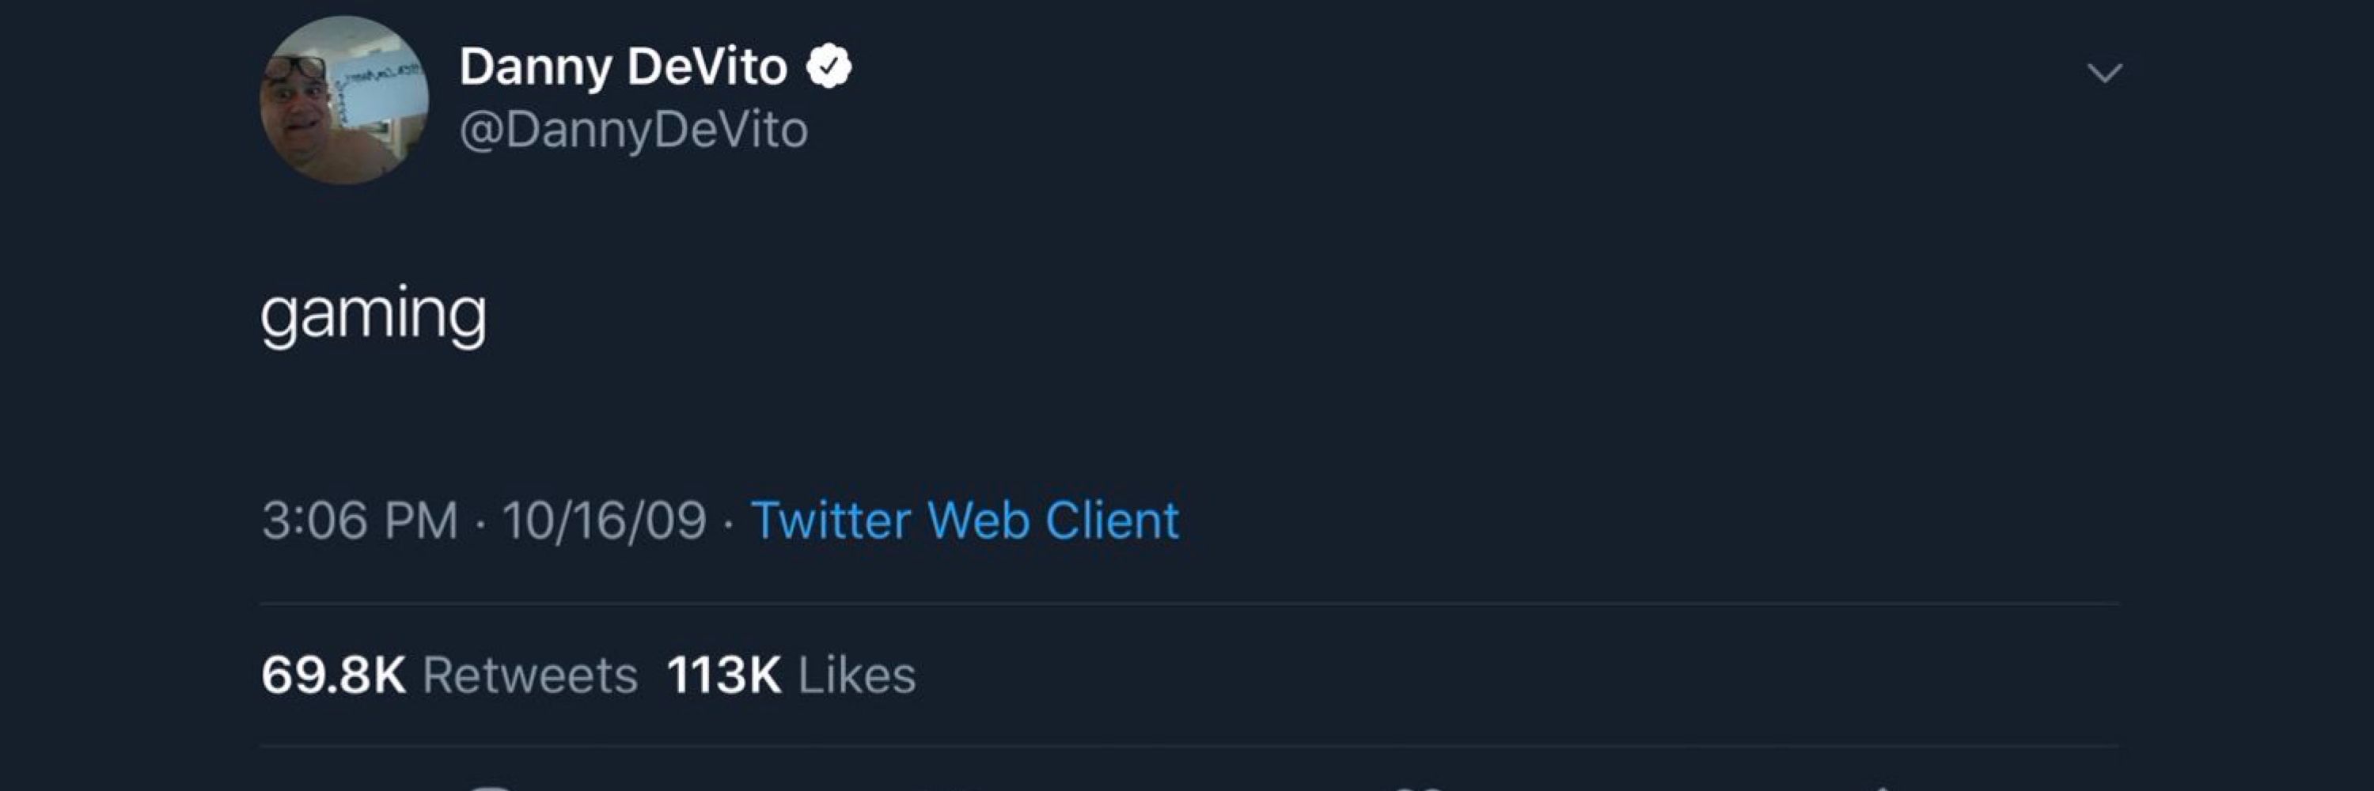Click the word "Danny" in the header
The width and height of the screenshot is (2374, 791).
coord(536,67)
